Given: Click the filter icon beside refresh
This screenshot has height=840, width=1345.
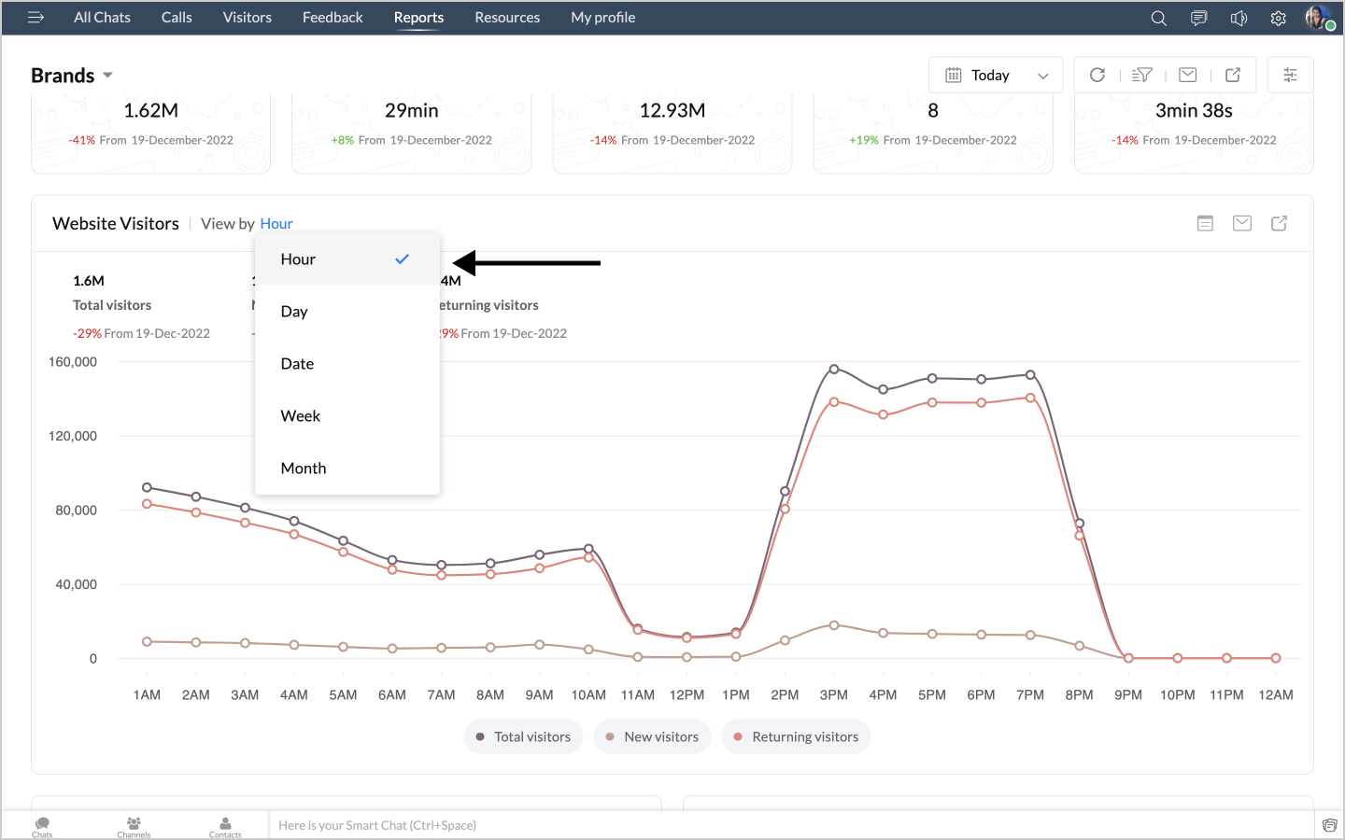Looking at the screenshot, I should [x=1142, y=75].
